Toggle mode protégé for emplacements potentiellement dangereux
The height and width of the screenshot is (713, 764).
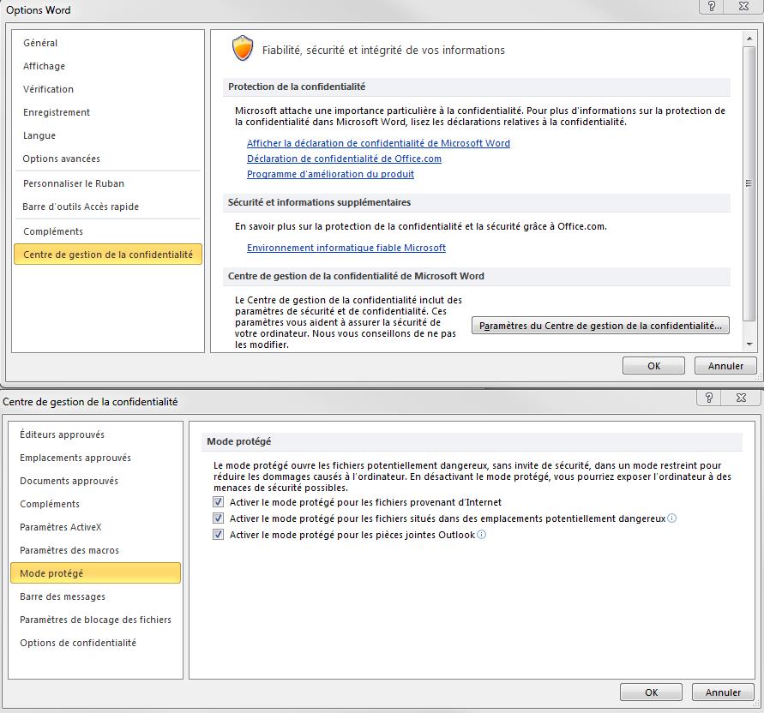(x=219, y=518)
